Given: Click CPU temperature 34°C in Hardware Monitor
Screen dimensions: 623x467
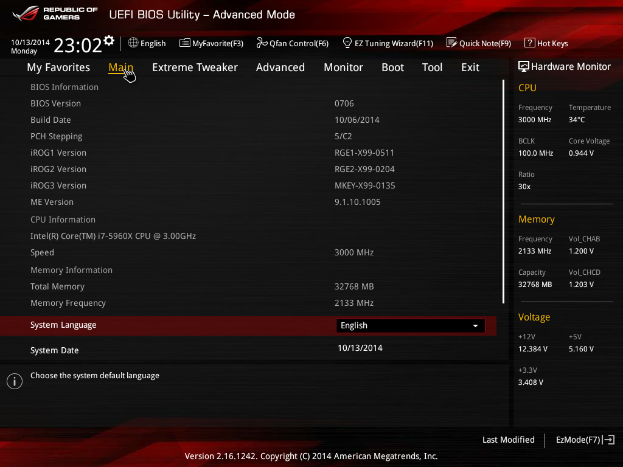Looking at the screenshot, I should (577, 120).
